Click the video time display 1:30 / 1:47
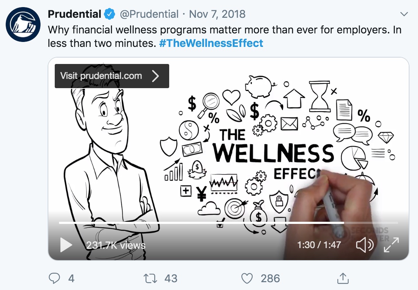This screenshot has width=418, height=290. click(x=319, y=245)
